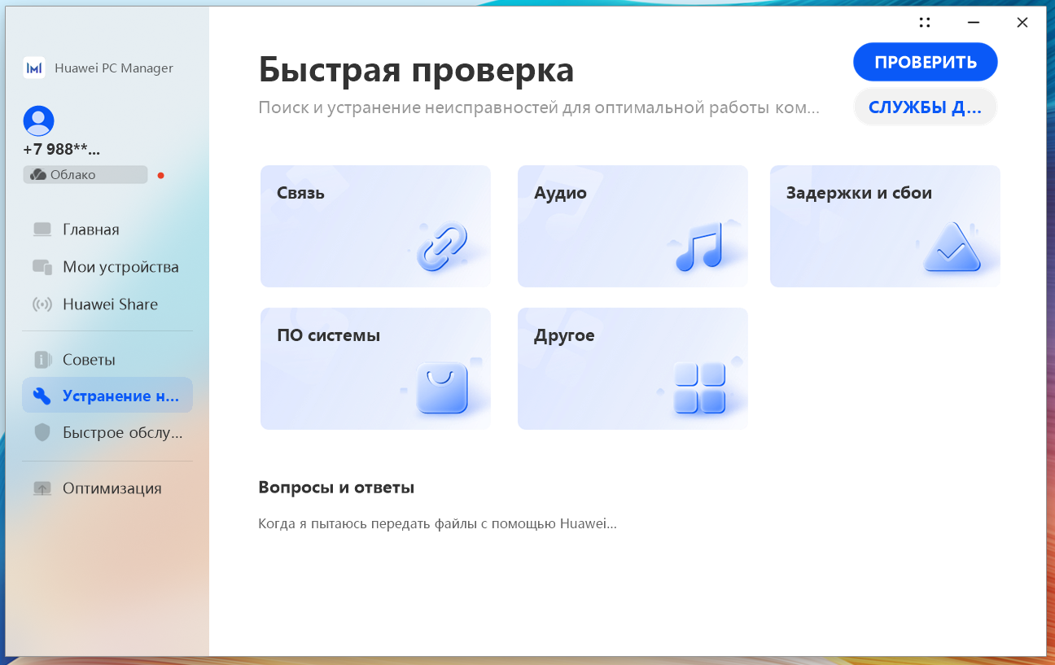This screenshot has height=665, width=1055.
Task: Open the four-dot window menu icon
Action: 925,23
